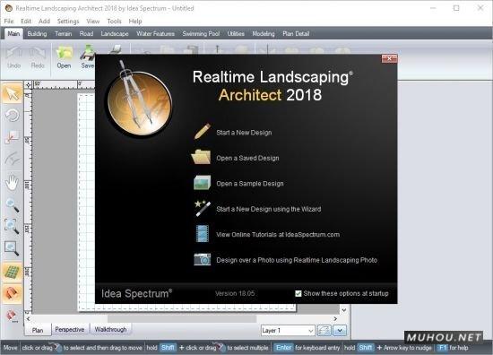This screenshot has width=493, height=355.
Task: Click the horizontal scrollbar left arrow
Action: pyautogui.click(x=29, y=319)
